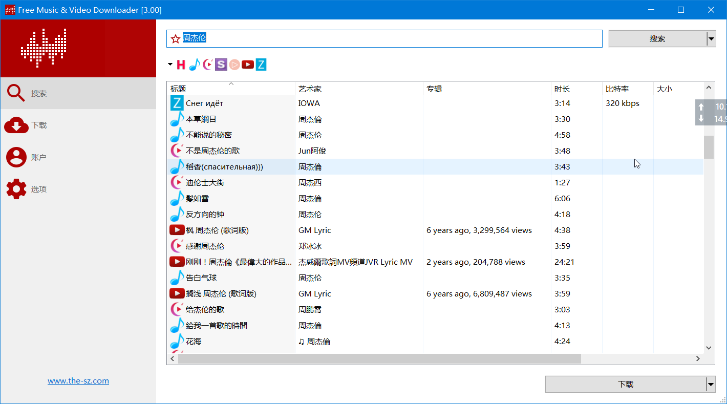727x404 pixels.
Task: Expand the source list arrow before H icon
Action: 170,65
